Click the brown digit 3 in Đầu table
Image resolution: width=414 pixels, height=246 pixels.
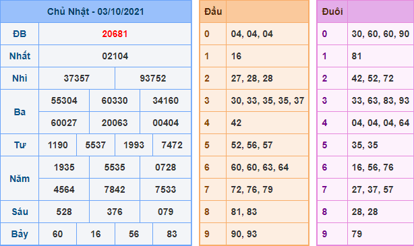coord(207,100)
